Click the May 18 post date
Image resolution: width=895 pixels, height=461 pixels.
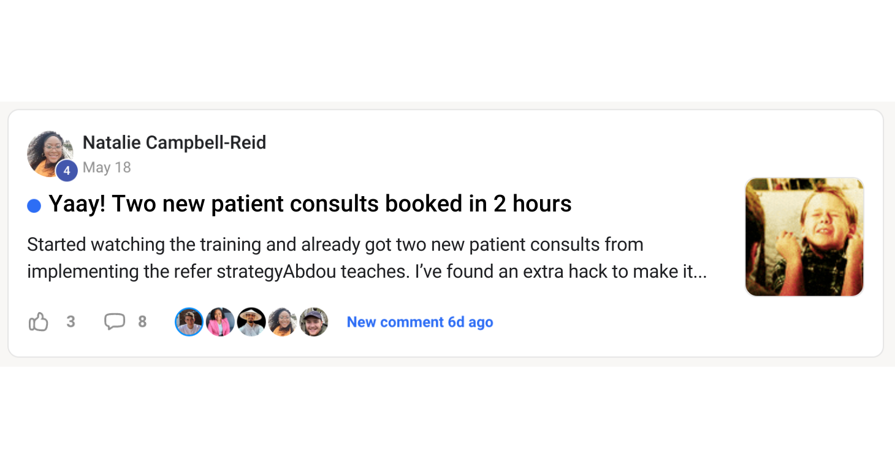click(x=107, y=167)
